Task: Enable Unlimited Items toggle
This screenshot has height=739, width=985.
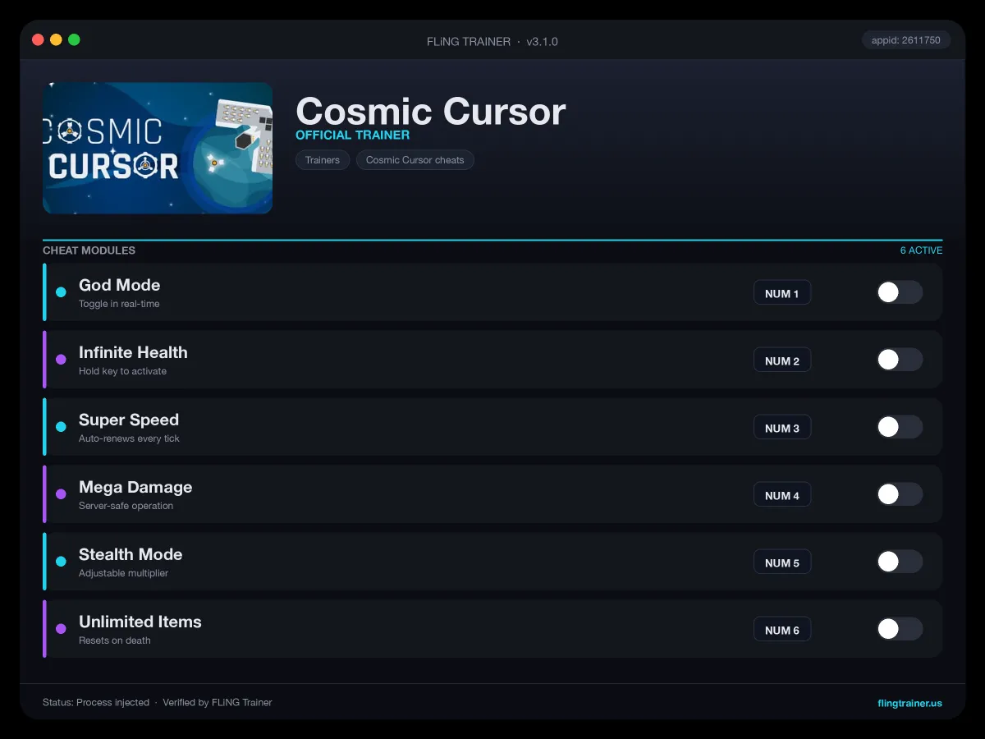Action: point(900,629)
